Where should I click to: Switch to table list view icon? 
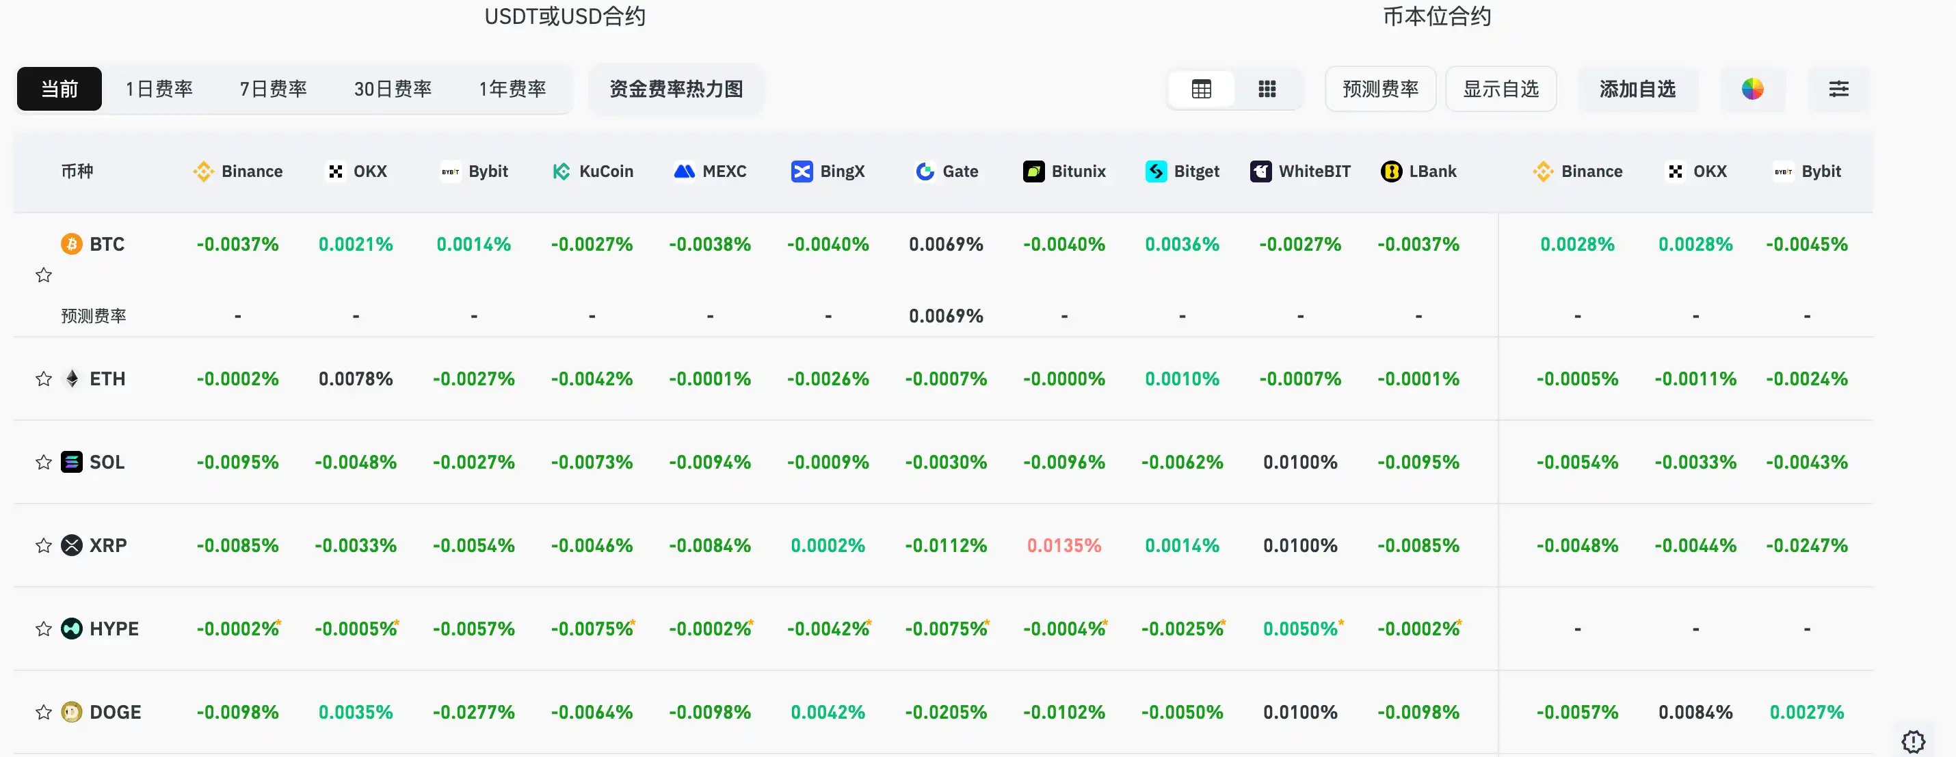coord(1201,89)
